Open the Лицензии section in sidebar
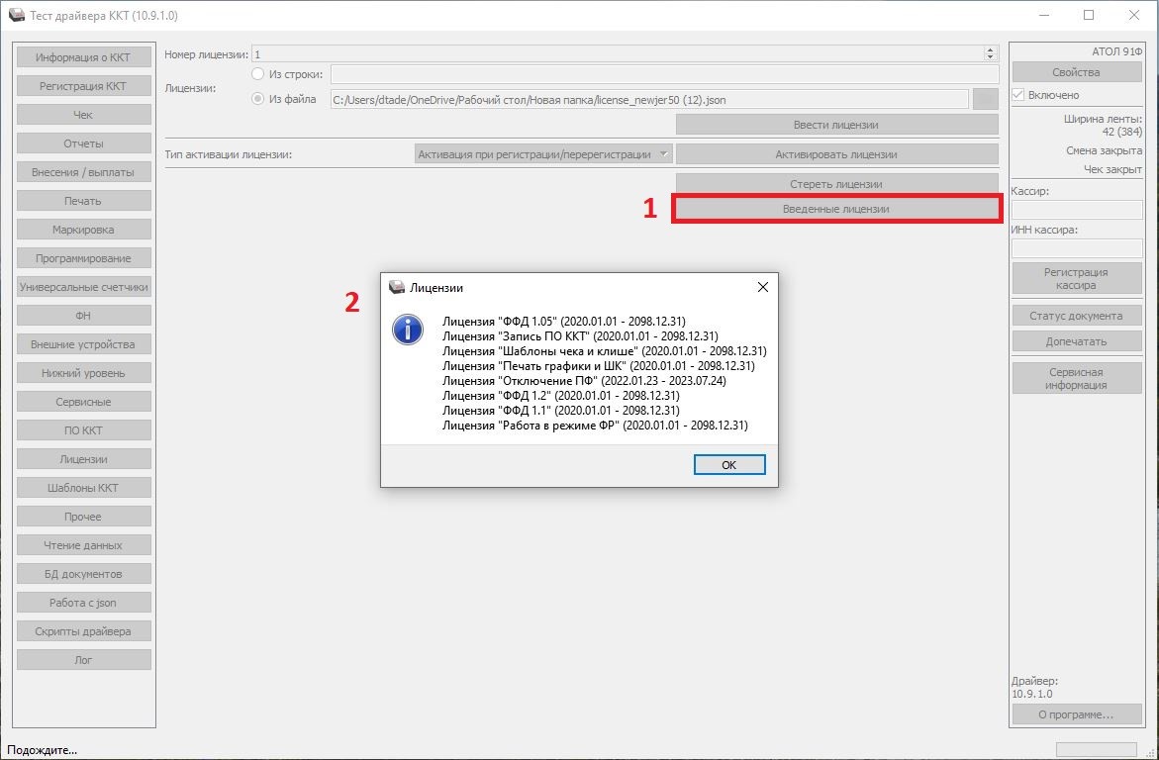 [x=84, y=459]
